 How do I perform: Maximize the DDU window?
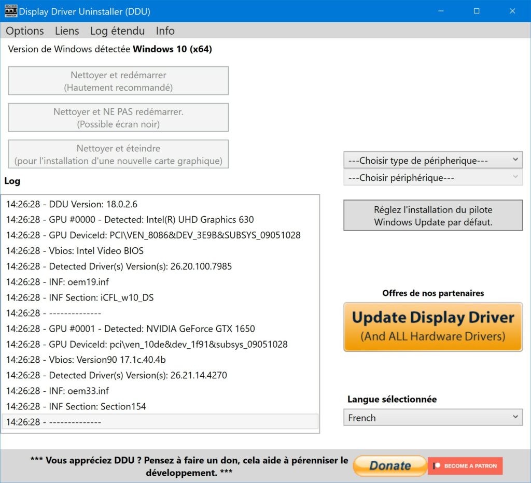pyautogui.click(x=477, y=11)
